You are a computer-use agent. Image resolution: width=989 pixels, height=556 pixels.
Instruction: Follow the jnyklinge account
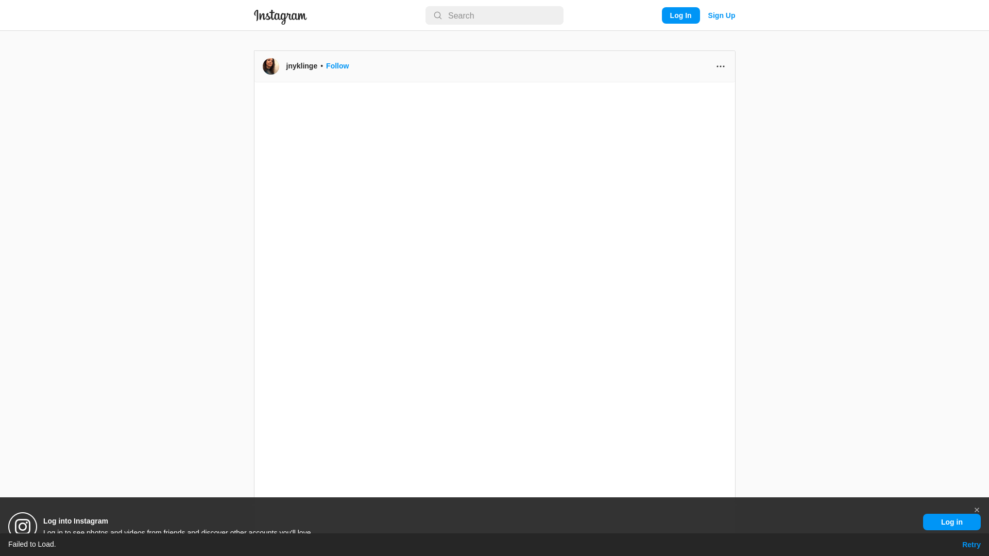pyautogui.click(x=337, y=66)
